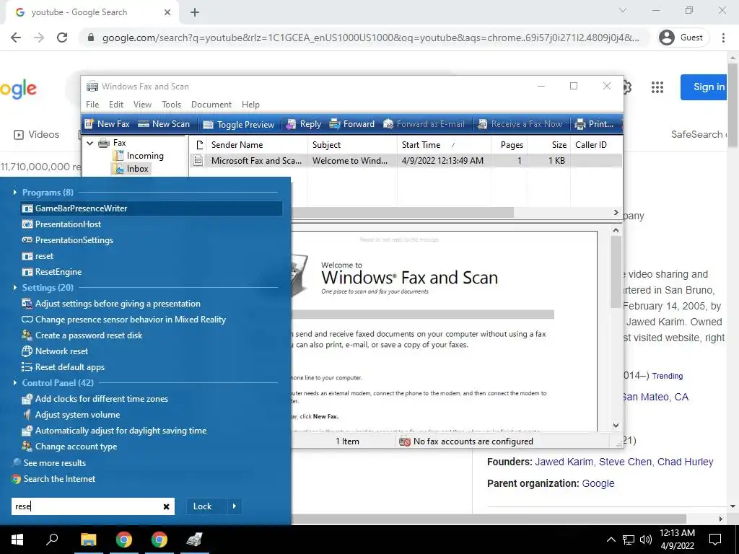Image resolution: width=739 pixels, height=554 pixels.
Task: Select the Microsoft Fax and Scan message row
Action: pos(406,161)
